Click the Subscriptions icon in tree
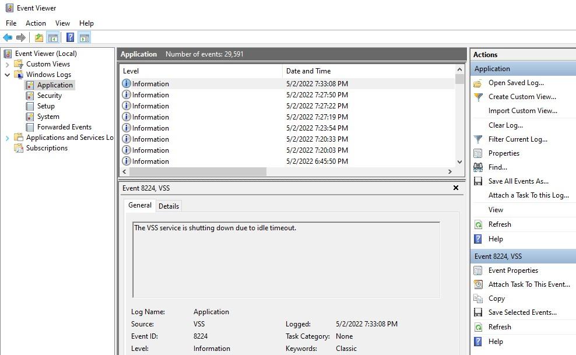This screenshot has height=355, width=576. coord(19,148)
